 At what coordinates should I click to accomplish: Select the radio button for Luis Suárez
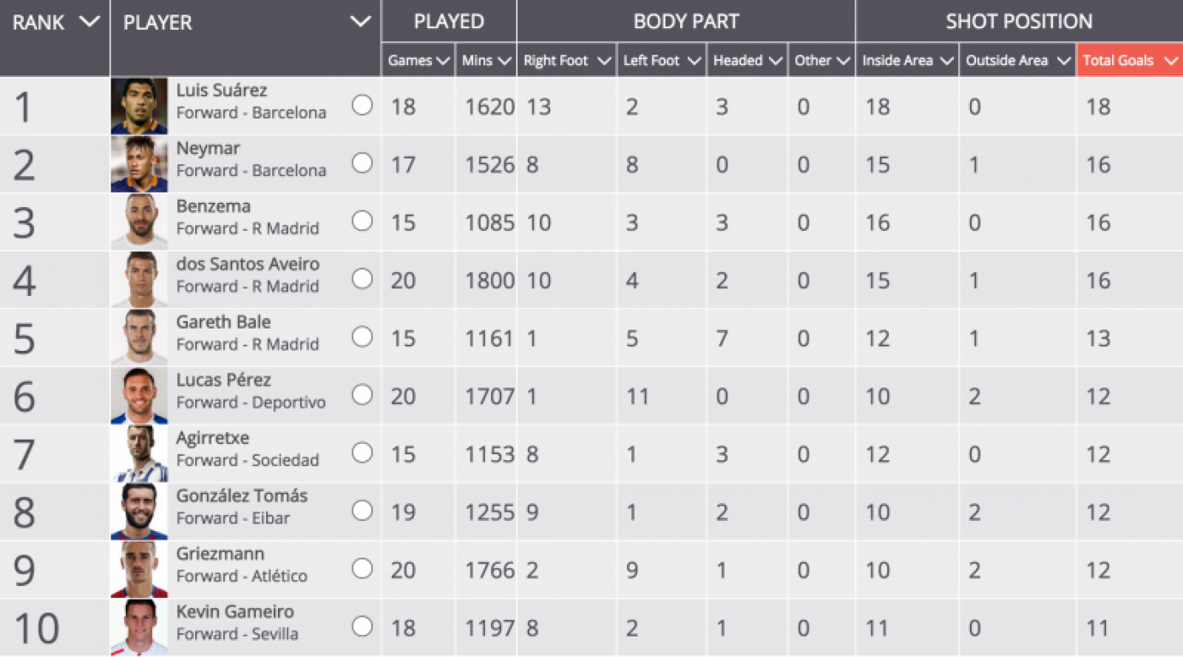click(x=363, y=105)
